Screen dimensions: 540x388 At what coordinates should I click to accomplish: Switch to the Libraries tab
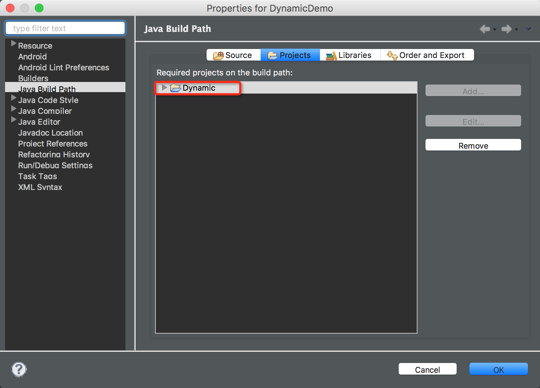[x=349, y=55]
